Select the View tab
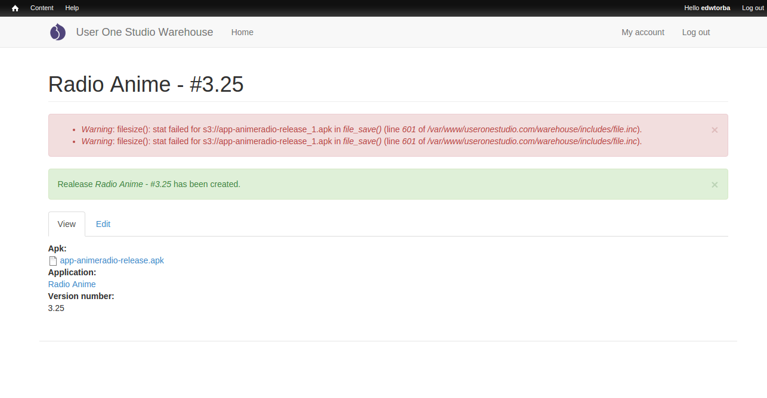Viewport: 767px width, 398px height. pos(67,224)
